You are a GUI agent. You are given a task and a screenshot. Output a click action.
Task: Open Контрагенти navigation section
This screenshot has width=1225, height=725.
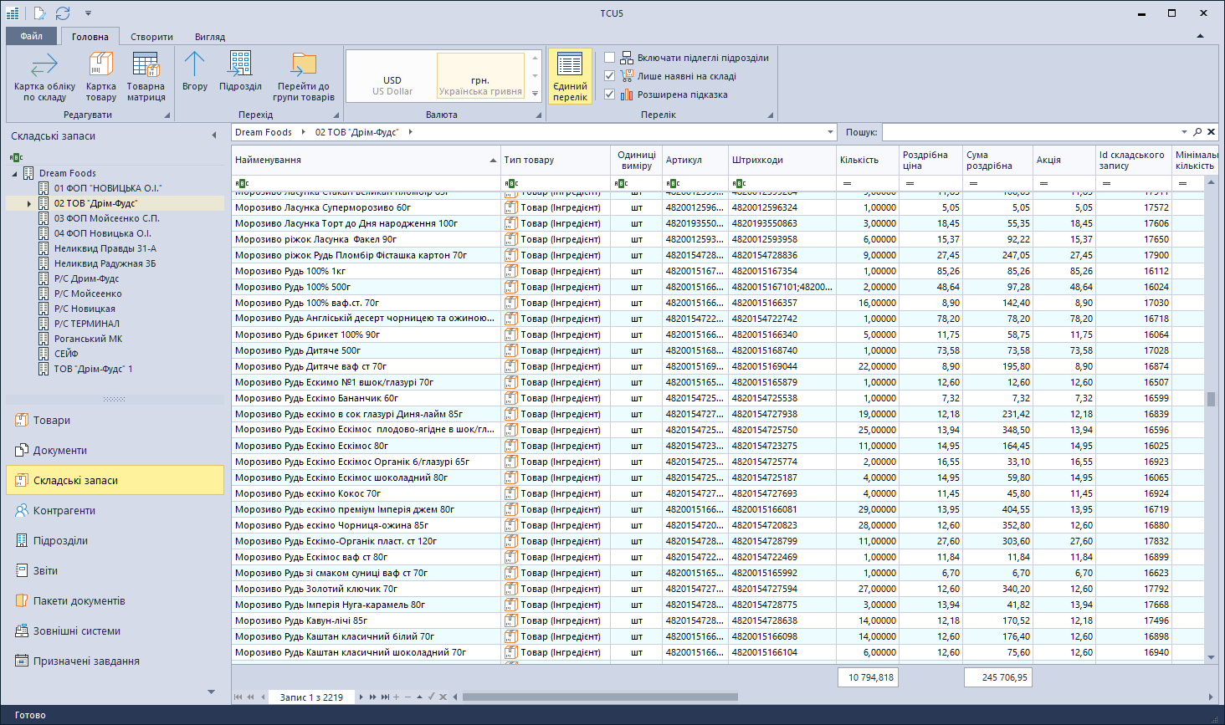[x=115, y=511]
